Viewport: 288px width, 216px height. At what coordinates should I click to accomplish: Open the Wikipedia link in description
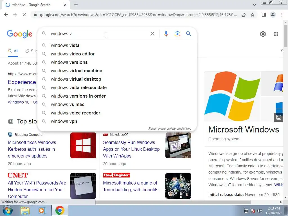point(279,185)
